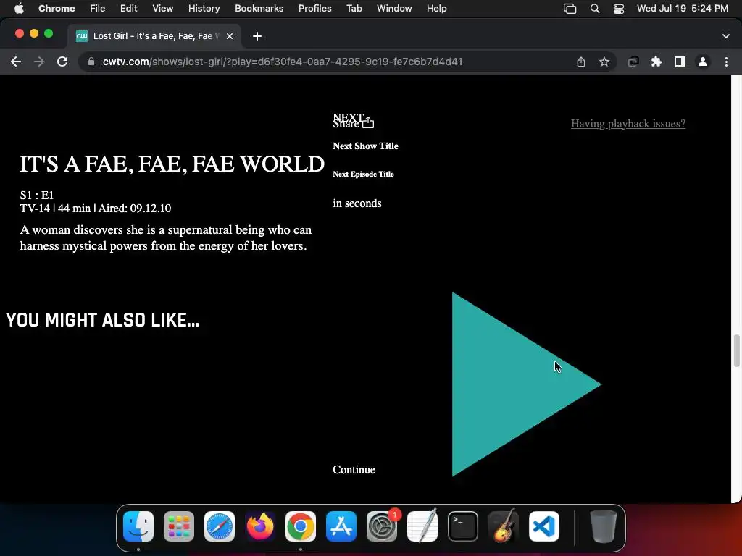The width and height of the screenshot is (742, 556).
Task: Reload the cwtv.com page
Action: tap(62, 62)
